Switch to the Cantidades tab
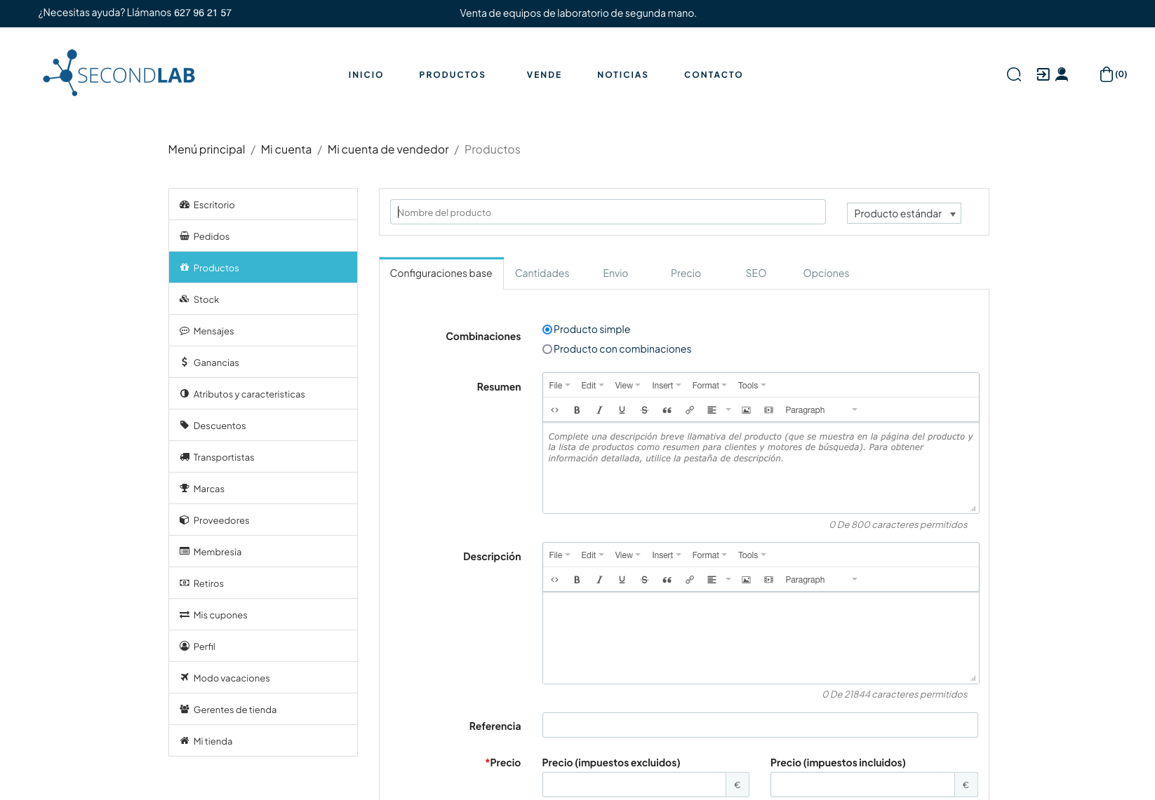Screen dimensions: 1155x800 click(x=542, y=273)
